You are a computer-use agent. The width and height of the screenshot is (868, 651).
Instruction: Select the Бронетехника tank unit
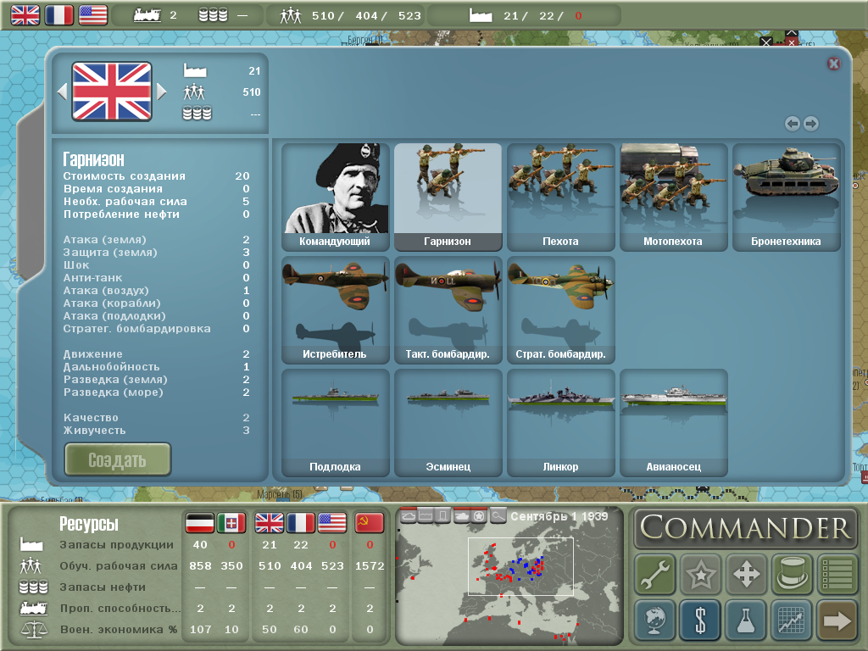[x=786, y=197]
